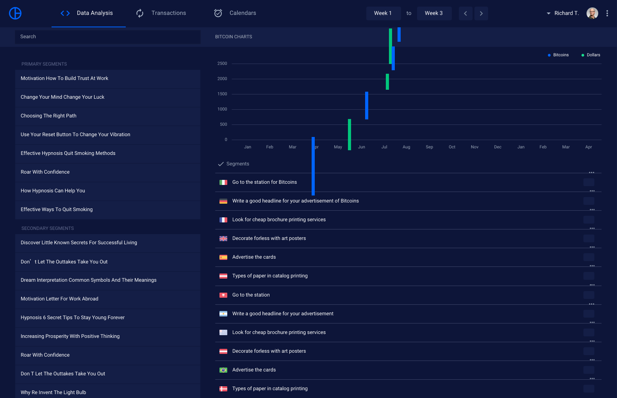617x398 pixels.
Task: Click the BITCOIN CHARTS heading
Action: coord(234,37)
